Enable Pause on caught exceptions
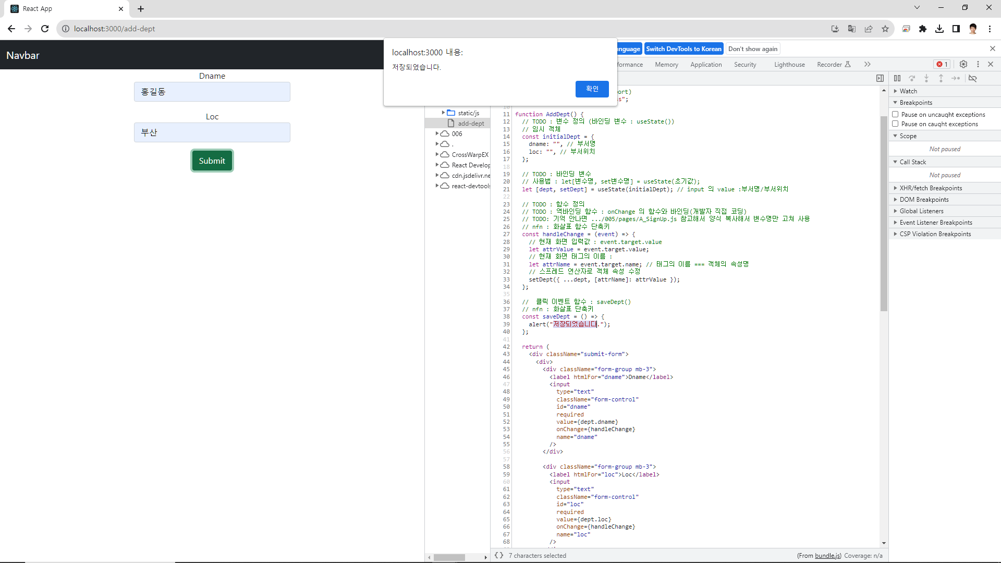Viewport: 1001px width, 563px height. 895,124
